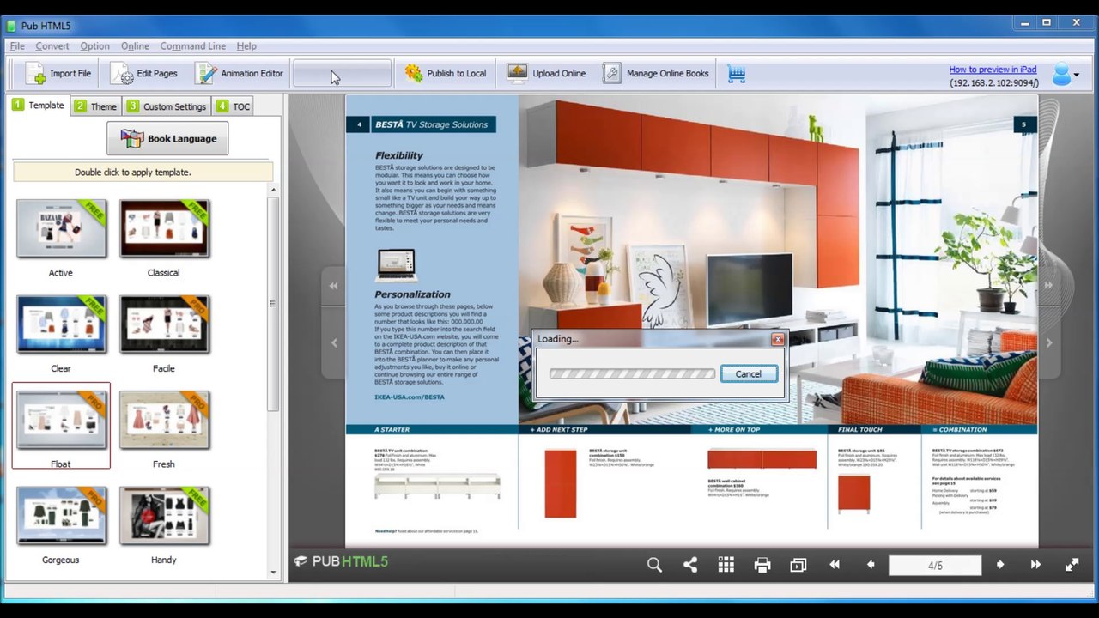1099x618 pixels.
Task: Select the Fresh template thumbnail
Action: point(164,421)
